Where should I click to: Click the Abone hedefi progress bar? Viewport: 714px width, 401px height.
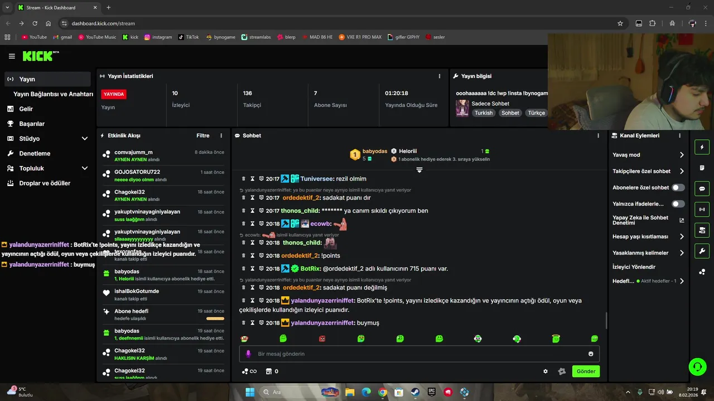point(215,319)
